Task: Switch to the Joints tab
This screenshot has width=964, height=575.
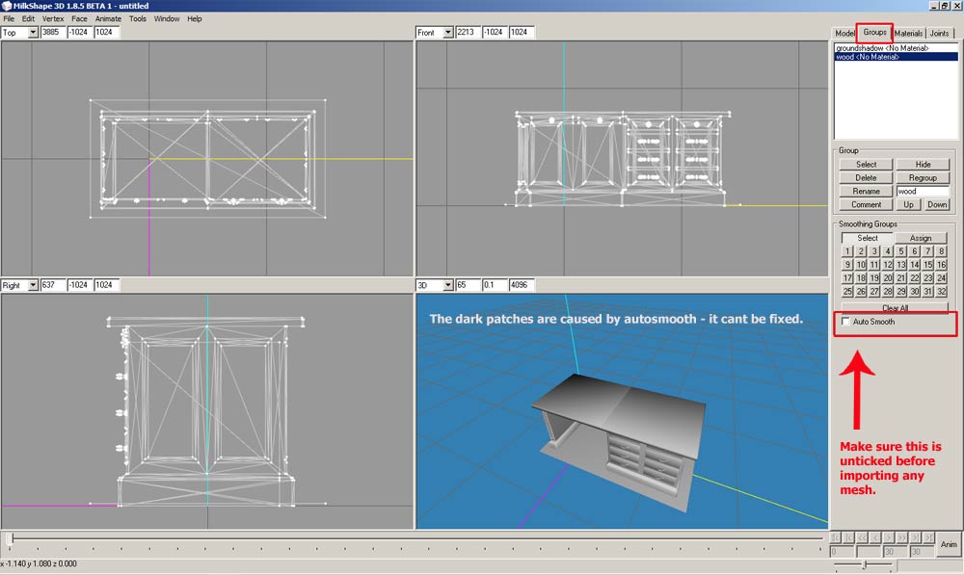Action: (x=939, y=33)
